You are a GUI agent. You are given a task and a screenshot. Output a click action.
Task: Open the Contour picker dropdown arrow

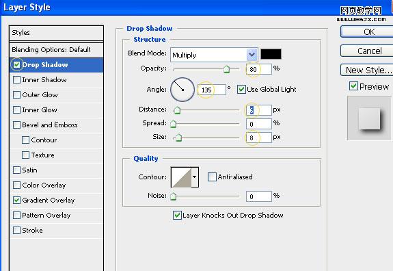[195, 177]
